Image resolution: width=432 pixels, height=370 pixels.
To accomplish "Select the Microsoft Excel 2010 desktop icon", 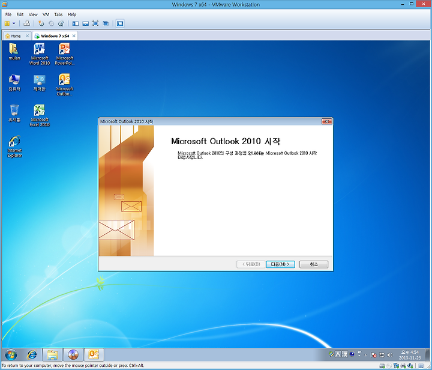I will (40, 115).
